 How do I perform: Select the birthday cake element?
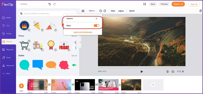coord(24,26)
